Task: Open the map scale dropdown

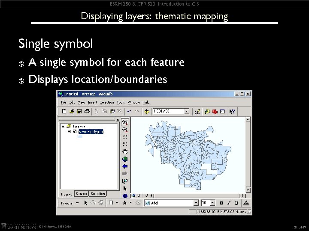Action: point(187,111)
